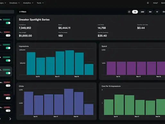Screen dimensions: 165x124
Task: Click the Mon 17 label under Spend chart
Action: click(138, 76)
